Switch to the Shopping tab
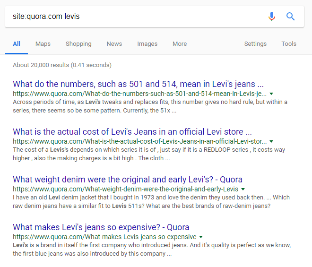Image resolution: width=312 pixels, height=267 pixels. [78, 44]
